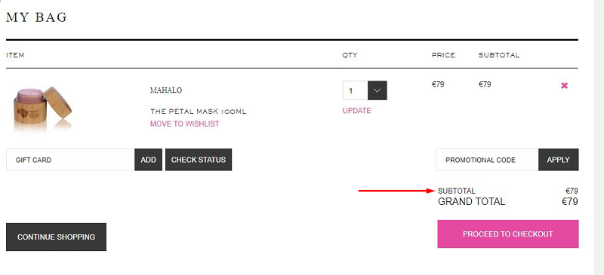Image resolution: width=604 pixels, height=275 pixels.
Task: Open The Petal Mask 100ml product name
Action: pyautogui.click(x=198, y=112)
